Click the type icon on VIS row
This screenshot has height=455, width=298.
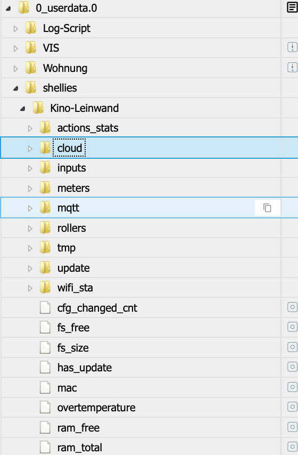point(292,47)
